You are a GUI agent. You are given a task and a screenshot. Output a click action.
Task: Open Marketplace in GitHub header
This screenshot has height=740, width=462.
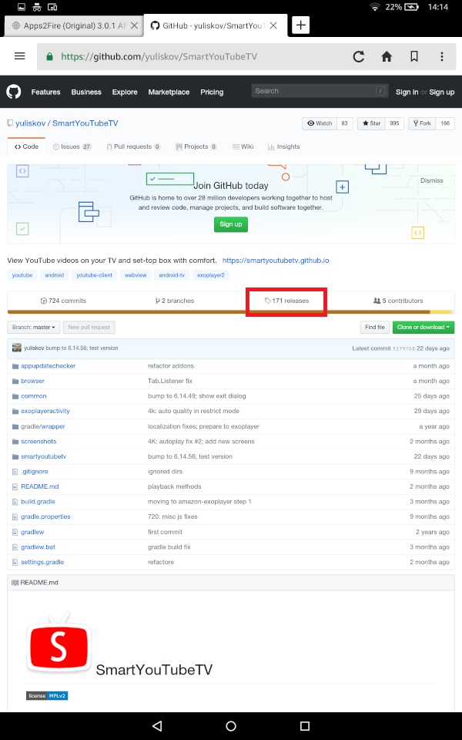pos(169,92)
